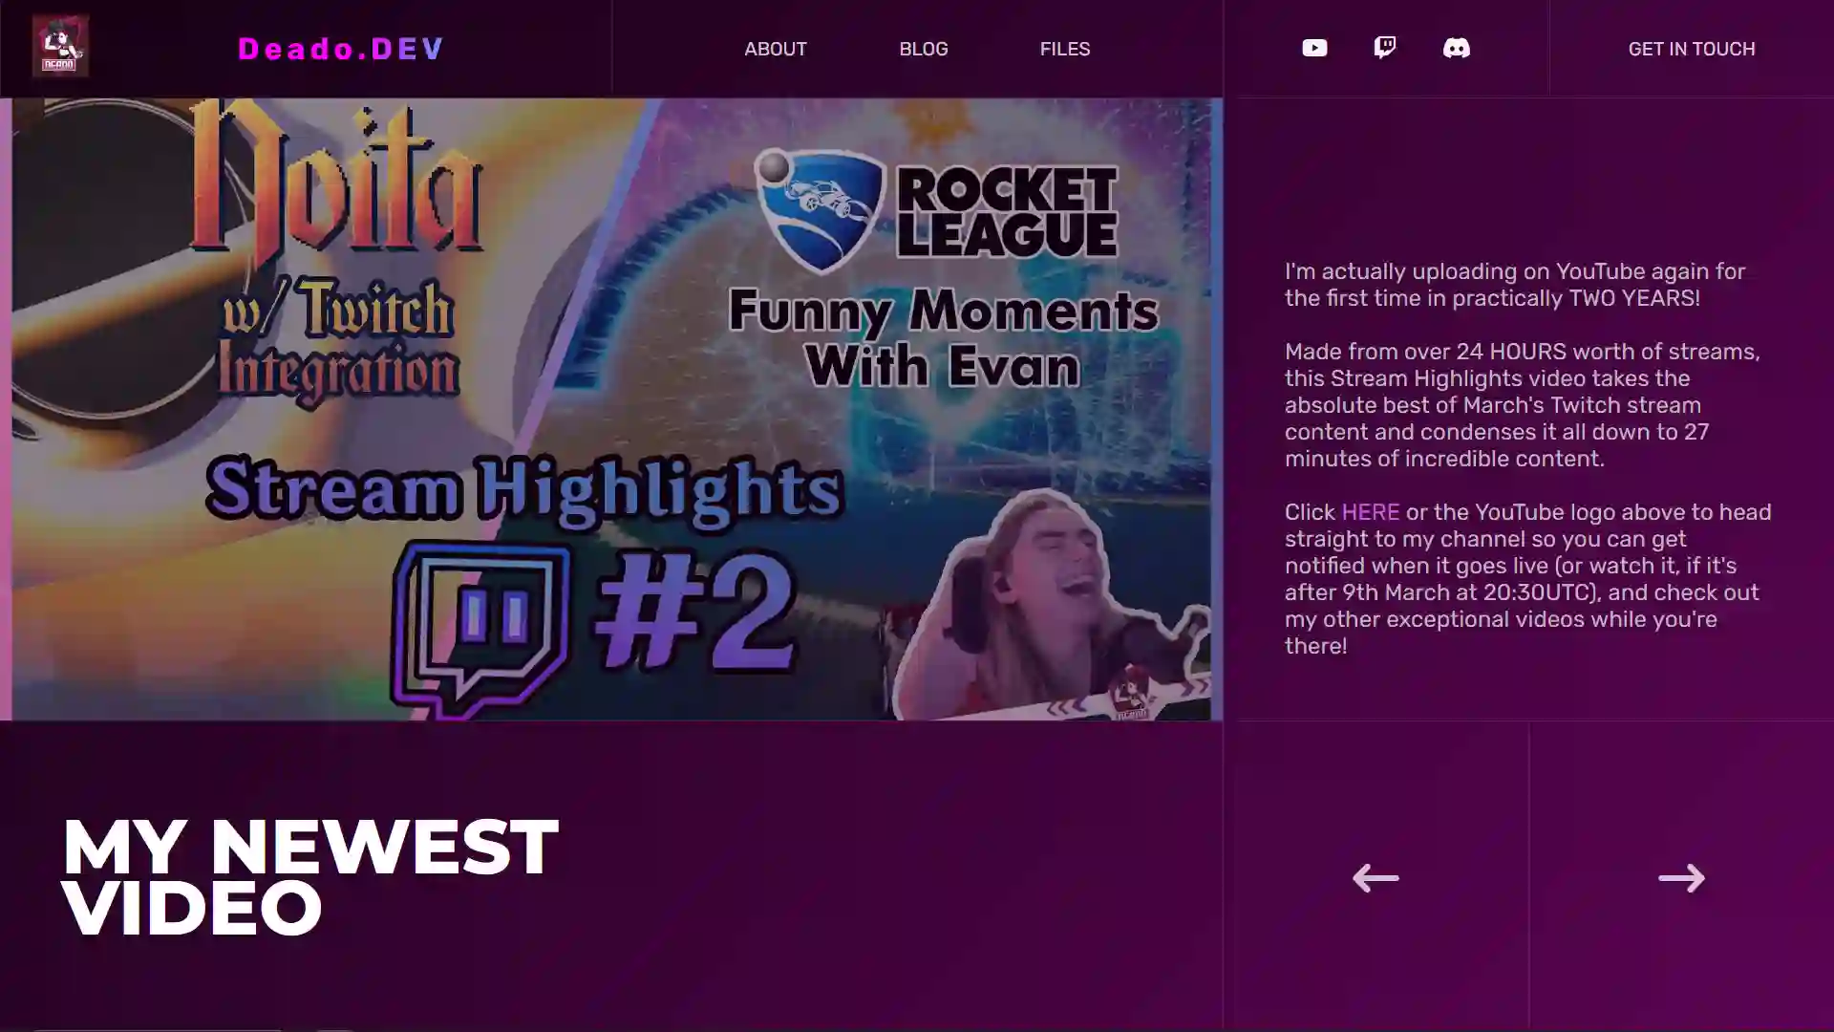1834x1032 pixels.
Task: Click the Deado avatar logo
Action: tap(60, 46)
